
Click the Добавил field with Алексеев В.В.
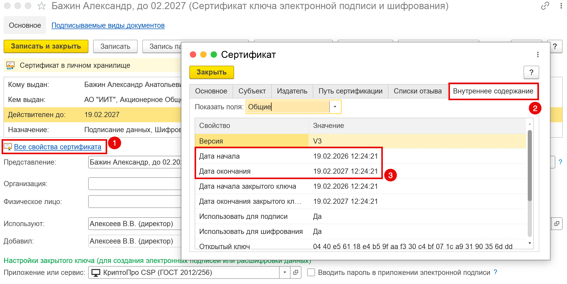[x=135, y=241]
